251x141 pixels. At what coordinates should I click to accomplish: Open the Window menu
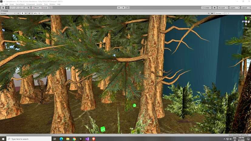[52, 4]
